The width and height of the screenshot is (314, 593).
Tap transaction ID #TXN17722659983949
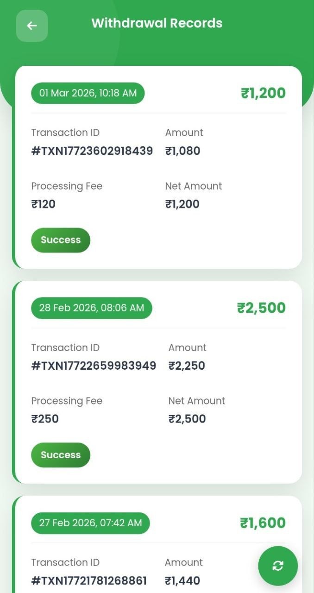point(94,366)
